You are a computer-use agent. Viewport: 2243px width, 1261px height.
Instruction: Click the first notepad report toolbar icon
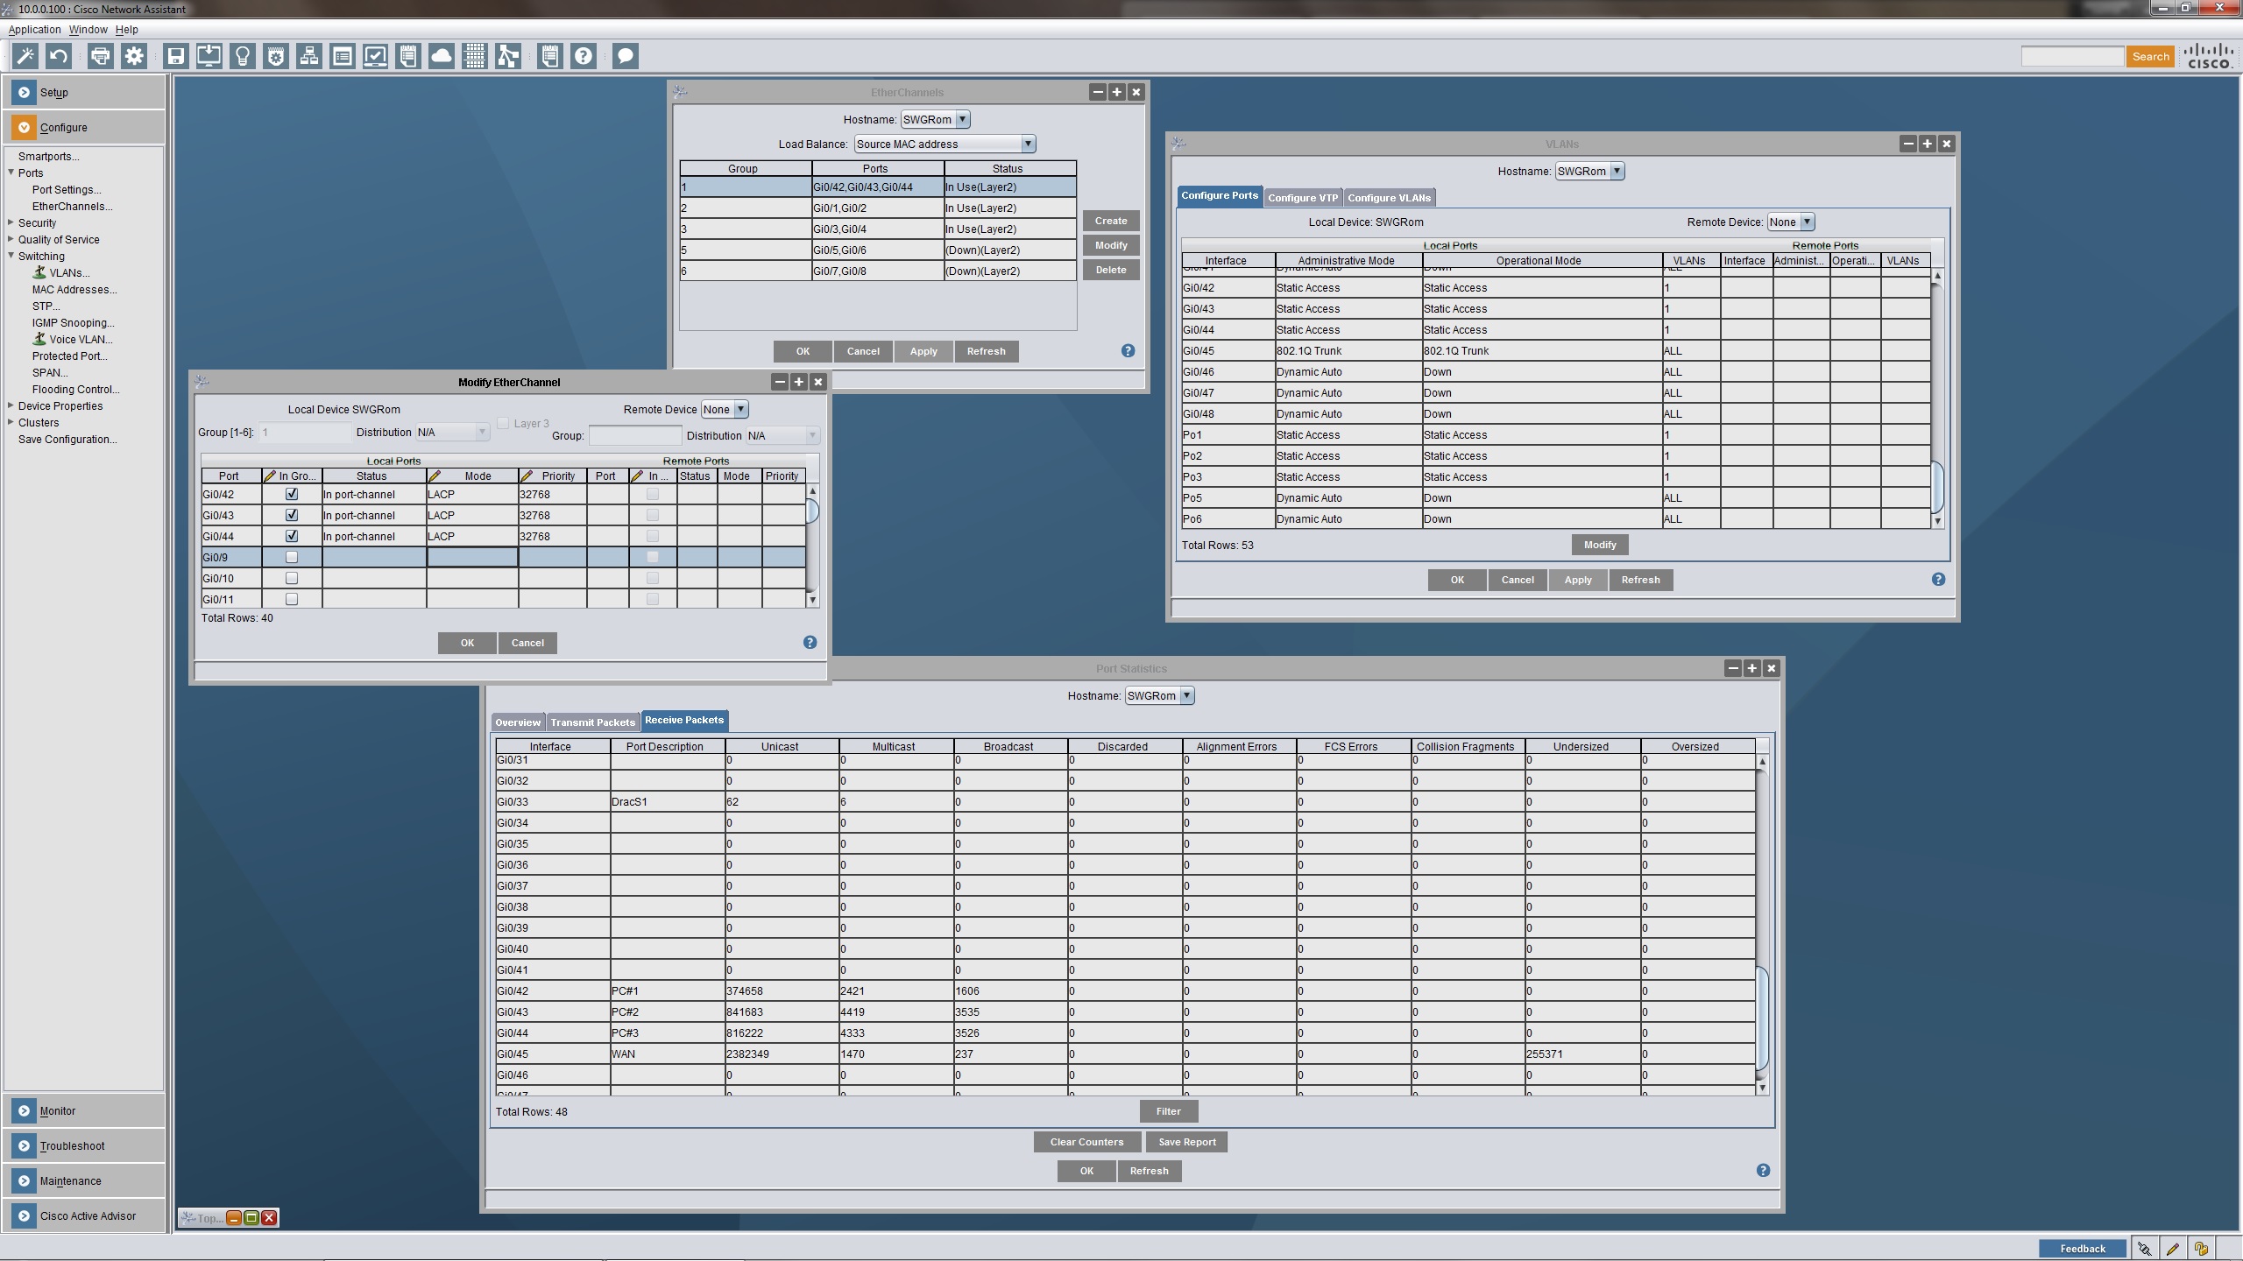pos(408,57)
